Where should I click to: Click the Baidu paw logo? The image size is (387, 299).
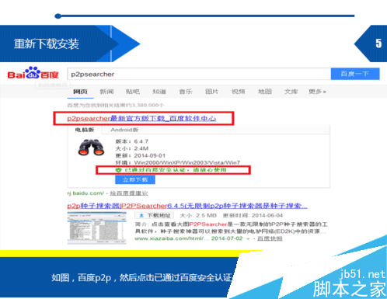33,73
